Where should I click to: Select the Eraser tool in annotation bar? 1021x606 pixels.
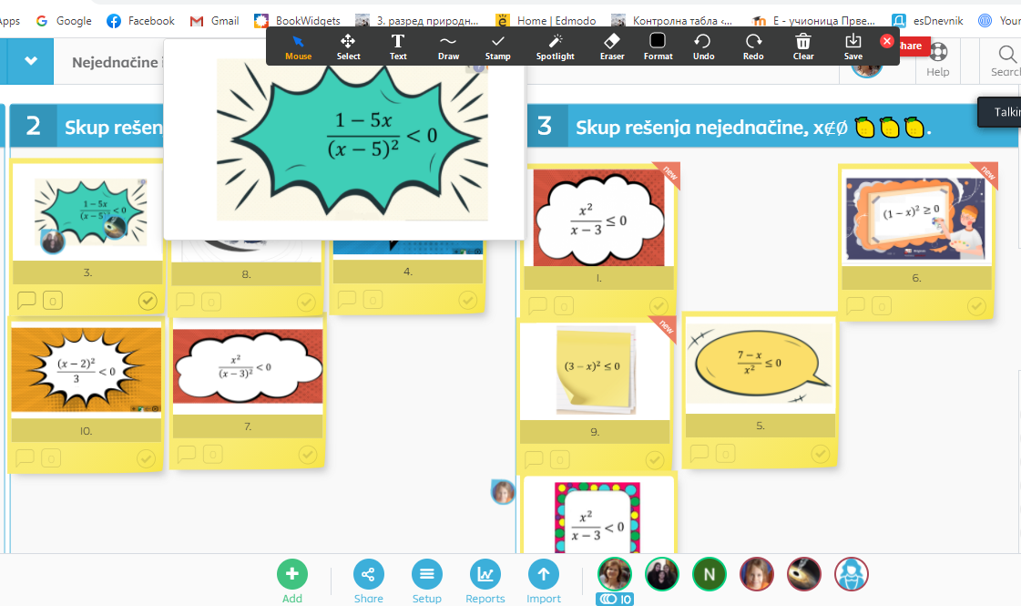click(611, 46)
